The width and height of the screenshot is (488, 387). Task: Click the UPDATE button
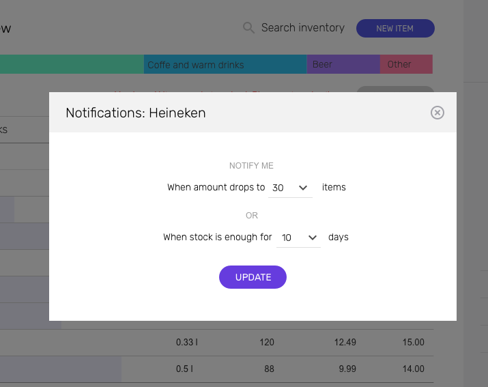[253, 277]
